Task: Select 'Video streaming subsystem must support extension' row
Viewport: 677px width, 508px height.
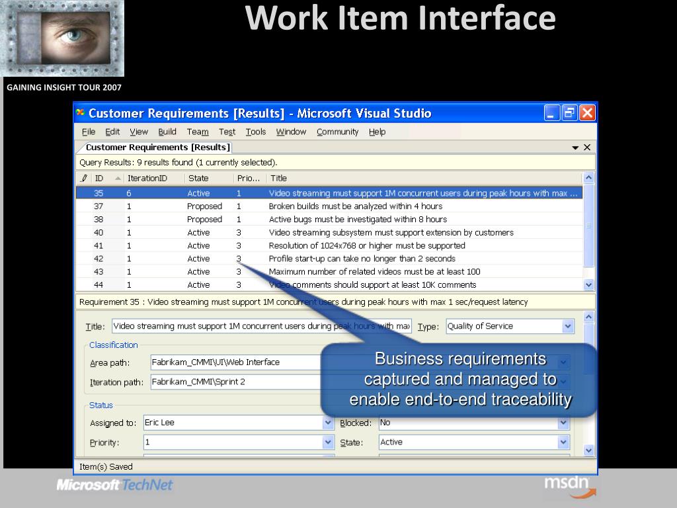Action: (329, 232)
